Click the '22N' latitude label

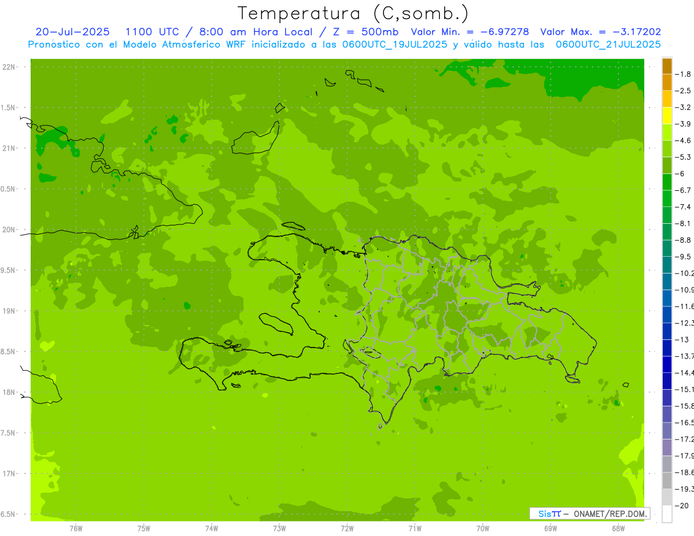click(8, 67)
